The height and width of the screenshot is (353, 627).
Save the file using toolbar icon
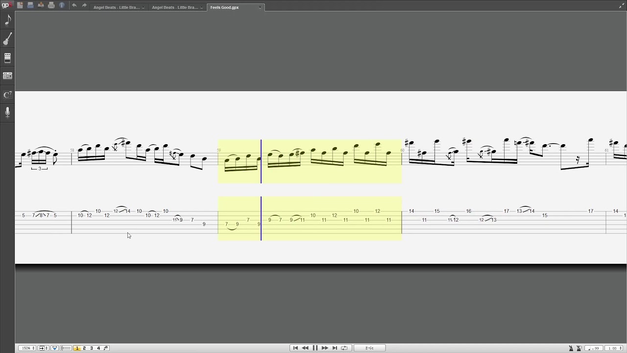(x=41, y=5)
